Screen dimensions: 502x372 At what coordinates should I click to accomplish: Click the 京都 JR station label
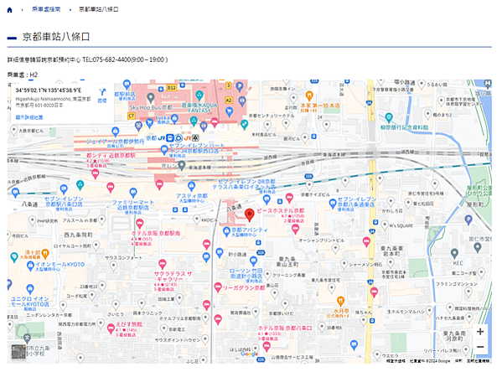tap(151, 138)
